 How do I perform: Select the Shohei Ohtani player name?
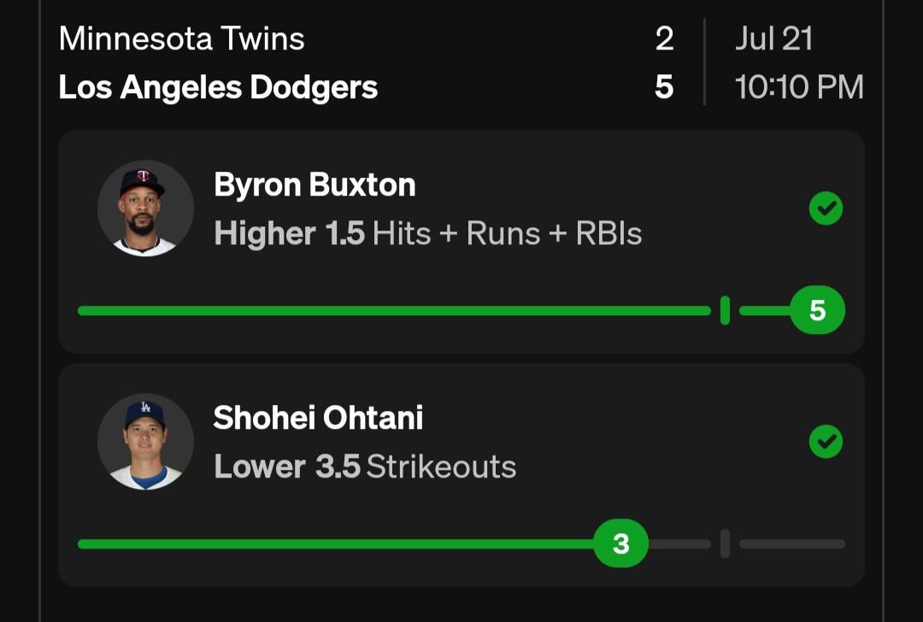pyautogui.click(x=318, y=418)
